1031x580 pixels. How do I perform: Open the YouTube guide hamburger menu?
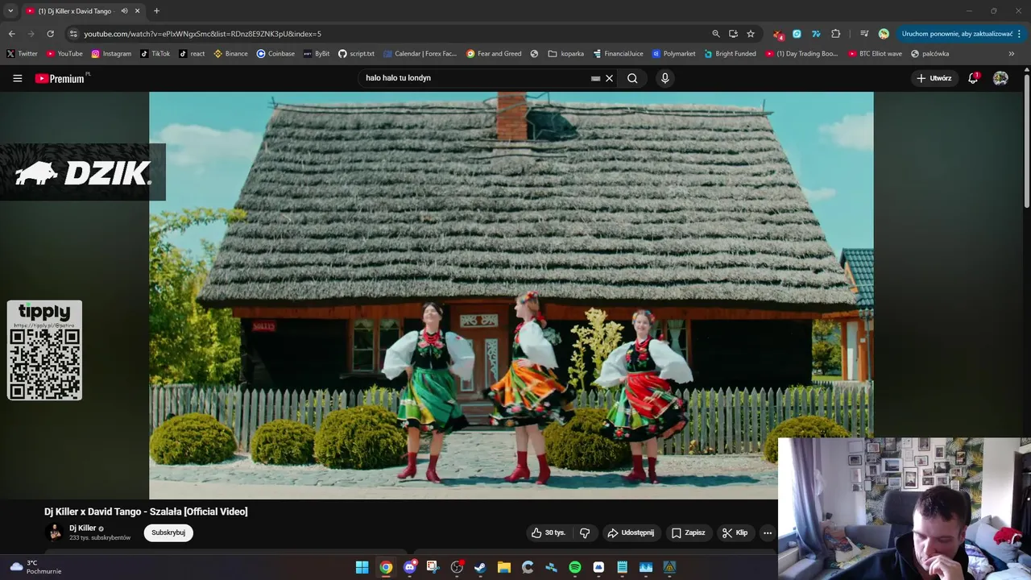click(17, 78)
